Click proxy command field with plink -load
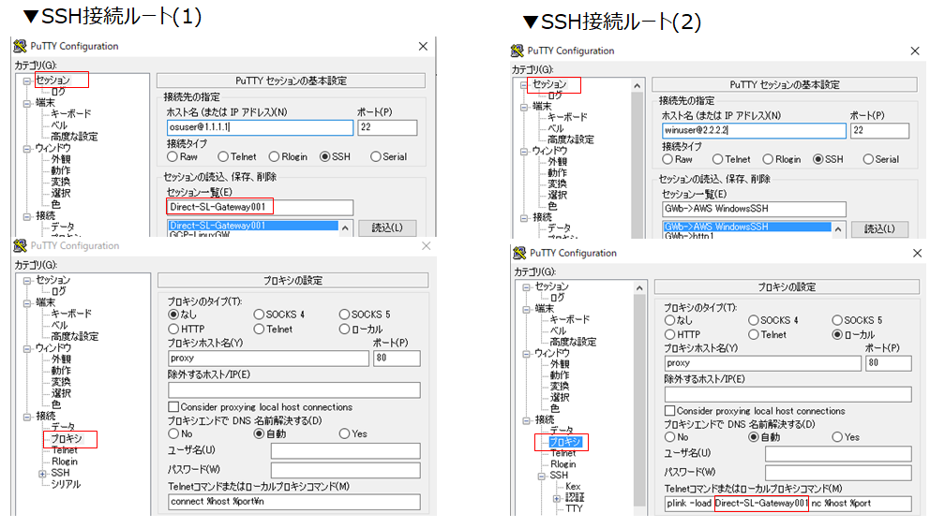This screenshot has height=528, width=930. (787, 504)
